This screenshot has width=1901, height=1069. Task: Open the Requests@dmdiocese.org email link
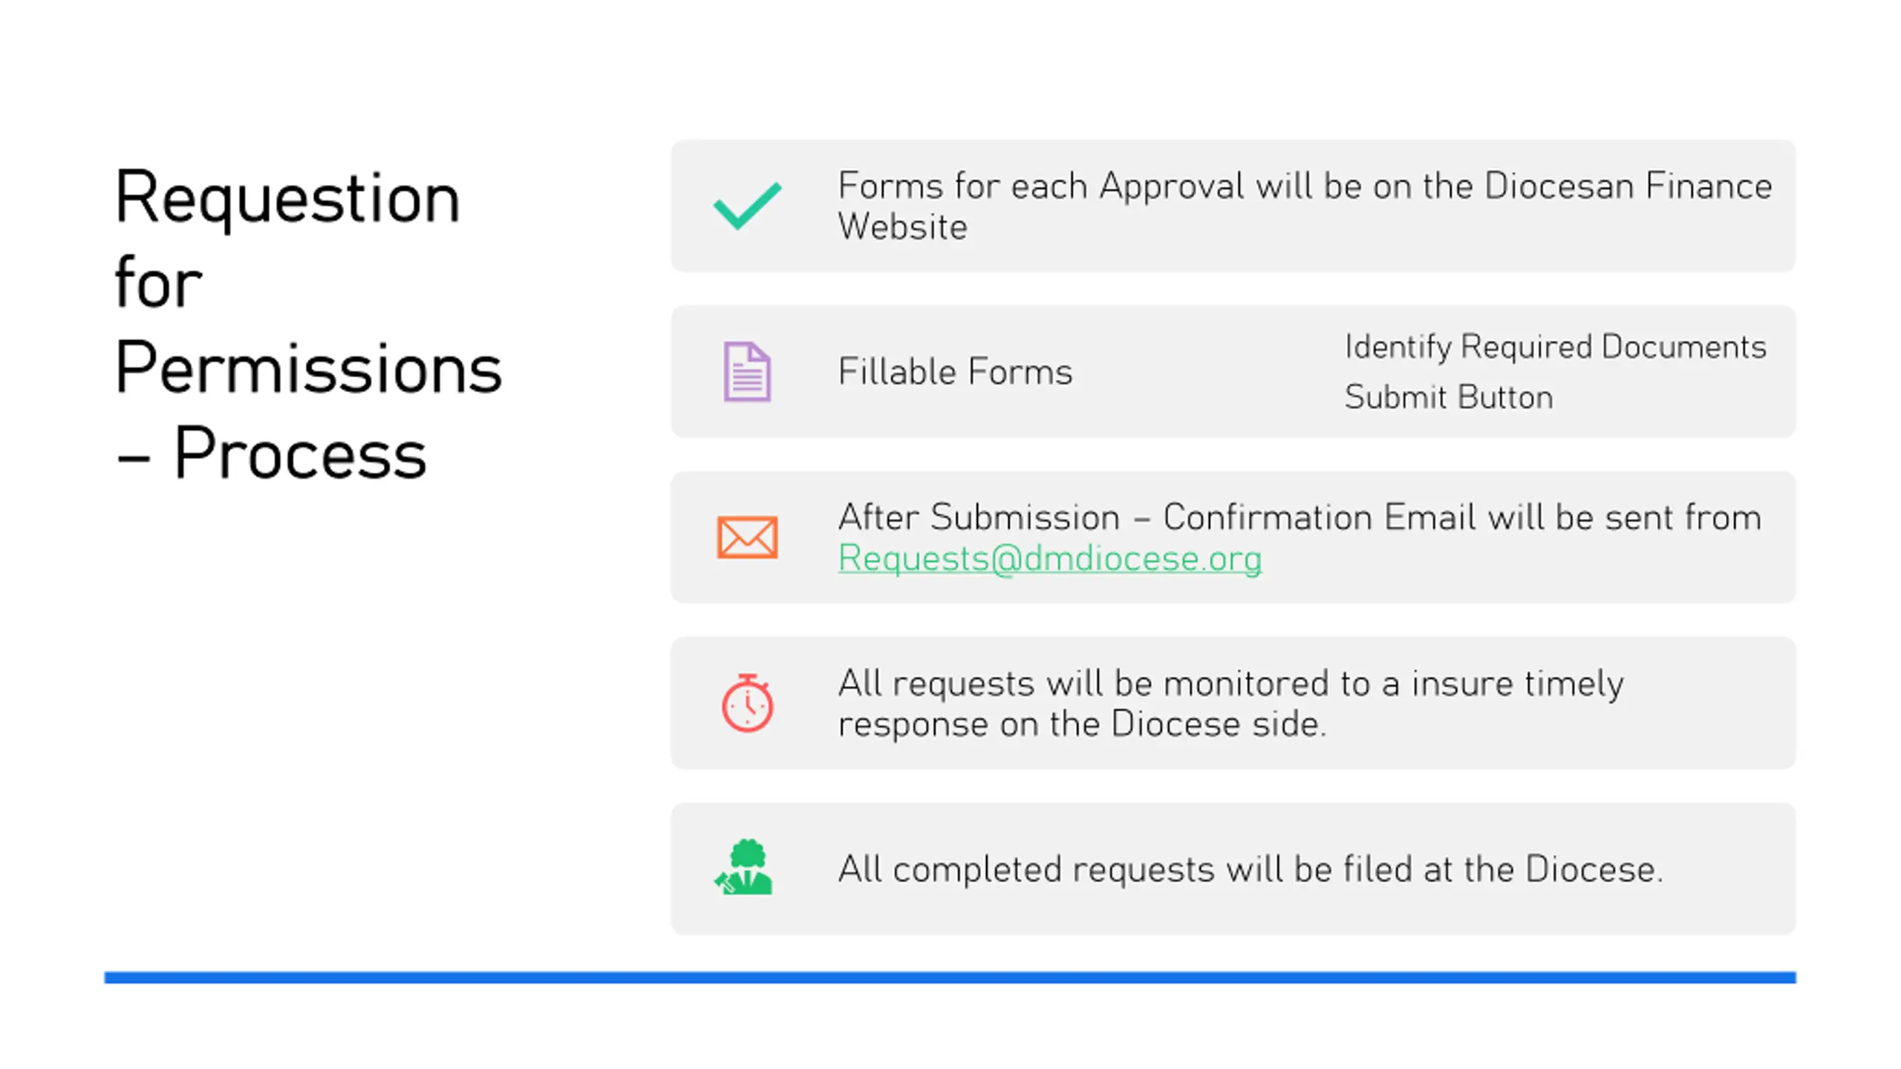[1050, 558]
